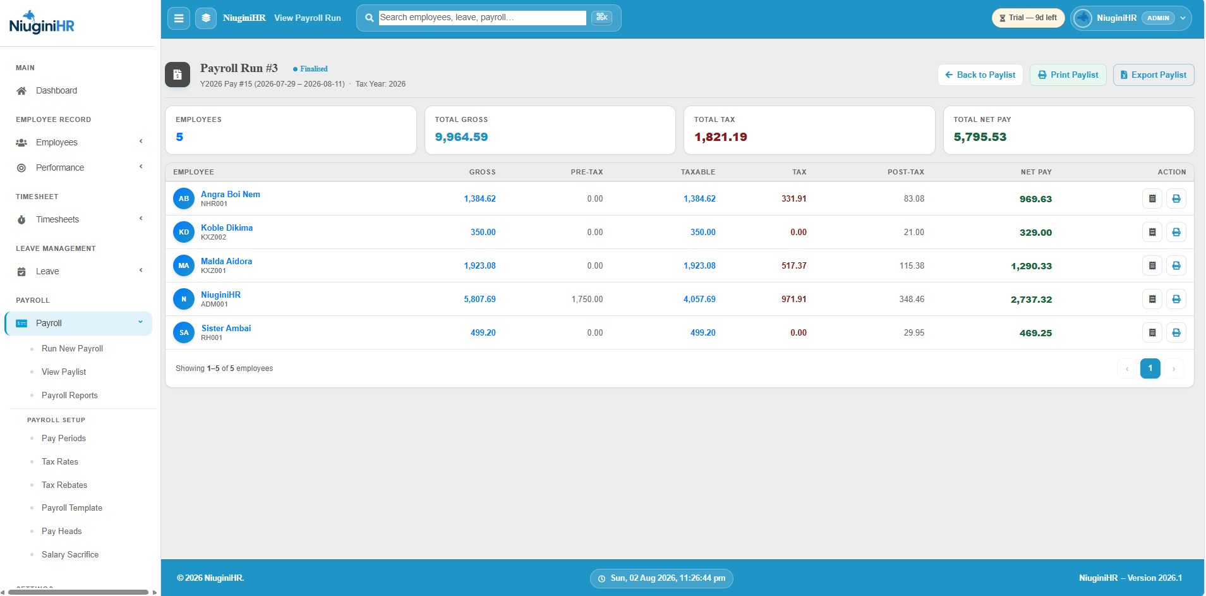The image size is (1206, 596).
Task: Expand the Employees submenu chevron
Action: pyautogui.click(x=141, y=142)
